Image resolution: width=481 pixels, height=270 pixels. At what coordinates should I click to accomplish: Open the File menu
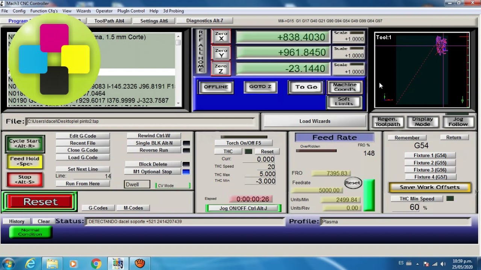pos(5,11)
